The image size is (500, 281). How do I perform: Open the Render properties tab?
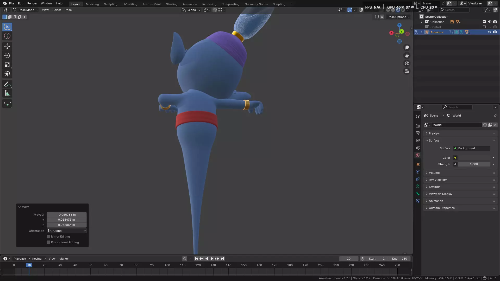coord(418,126)
